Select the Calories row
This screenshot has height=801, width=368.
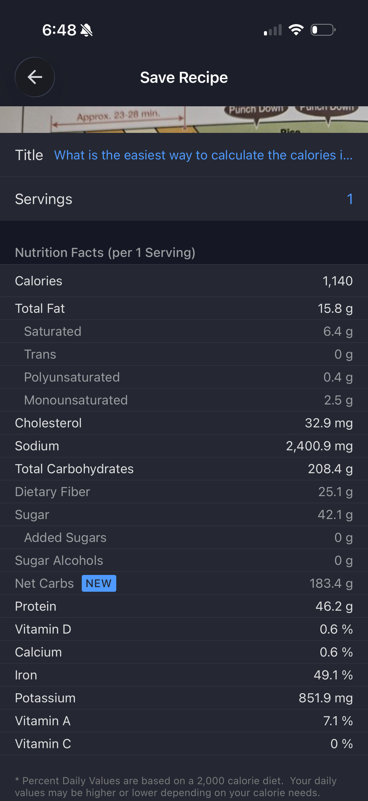point(184,281)
